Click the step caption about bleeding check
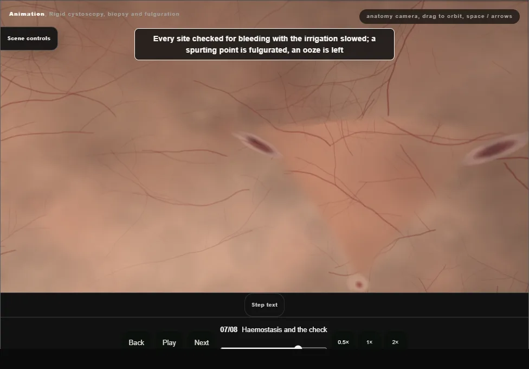Screen dimensions: 529x369 264,44
